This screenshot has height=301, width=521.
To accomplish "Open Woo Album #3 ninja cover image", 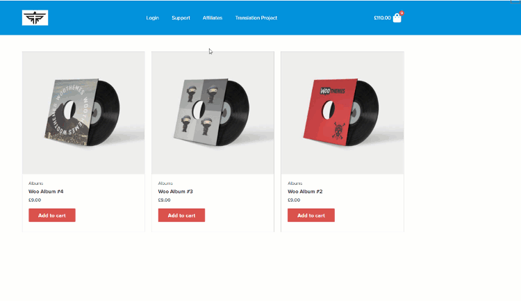I will click(213, 113).
